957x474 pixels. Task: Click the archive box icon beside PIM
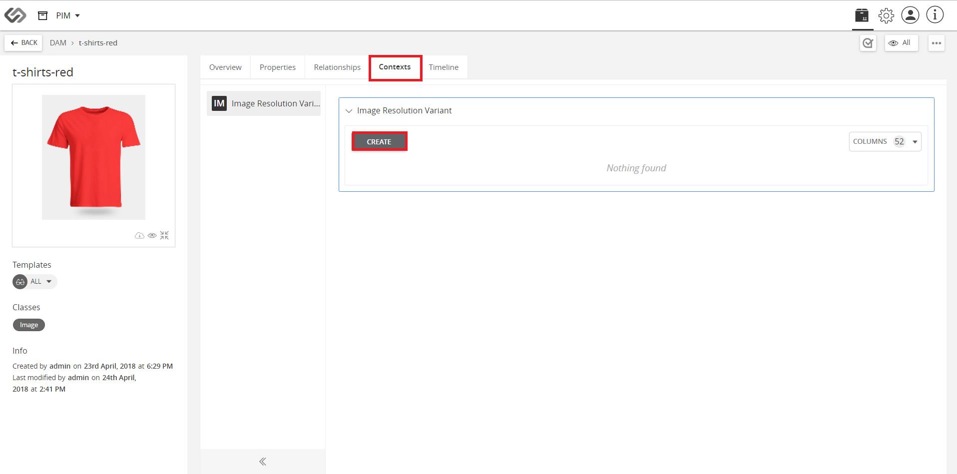[43, 15]
